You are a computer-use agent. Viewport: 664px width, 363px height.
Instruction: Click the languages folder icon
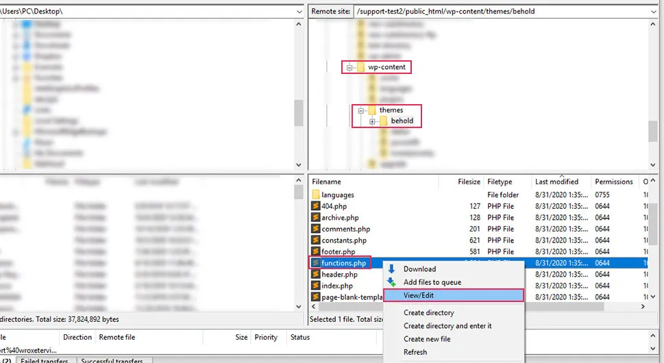click(316, 195)
